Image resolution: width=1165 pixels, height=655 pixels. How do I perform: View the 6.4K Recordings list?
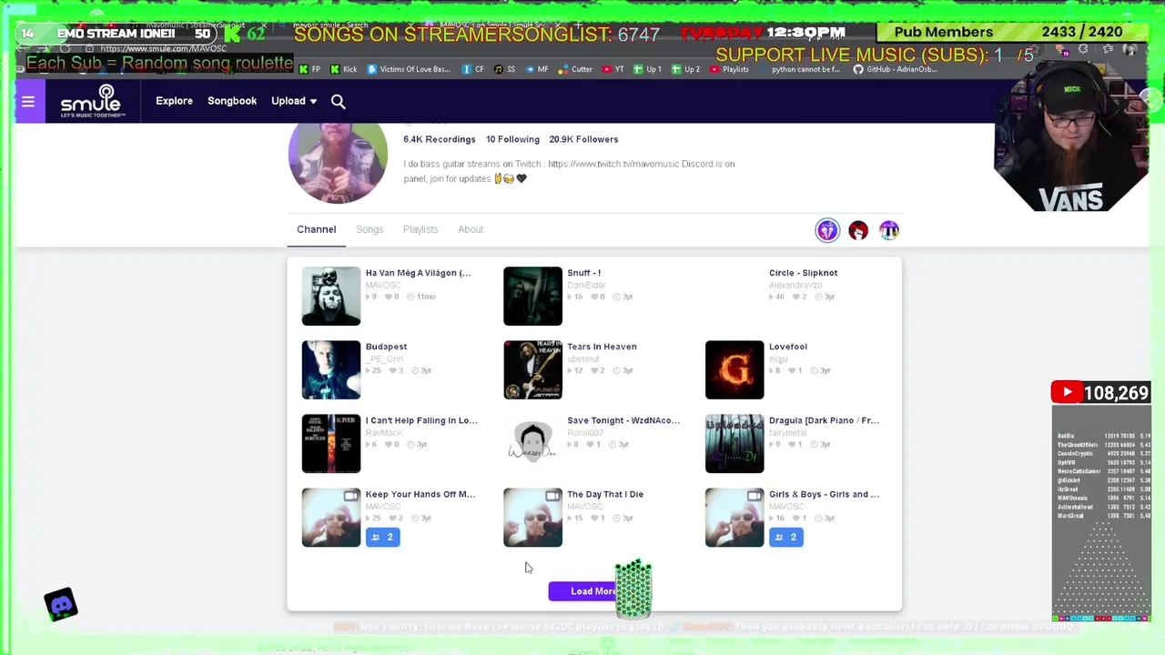click(x=440, y=139)
